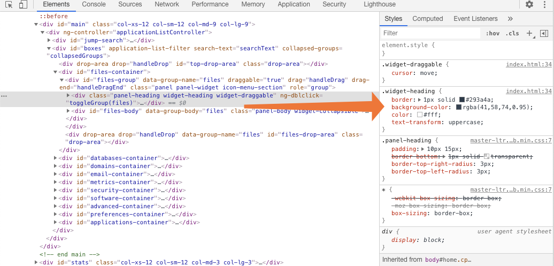The height and width of the screenshot is (266, 554).
Task: Open master-ltr min.css link for .panel-heading
Action: tap(510, 140)
